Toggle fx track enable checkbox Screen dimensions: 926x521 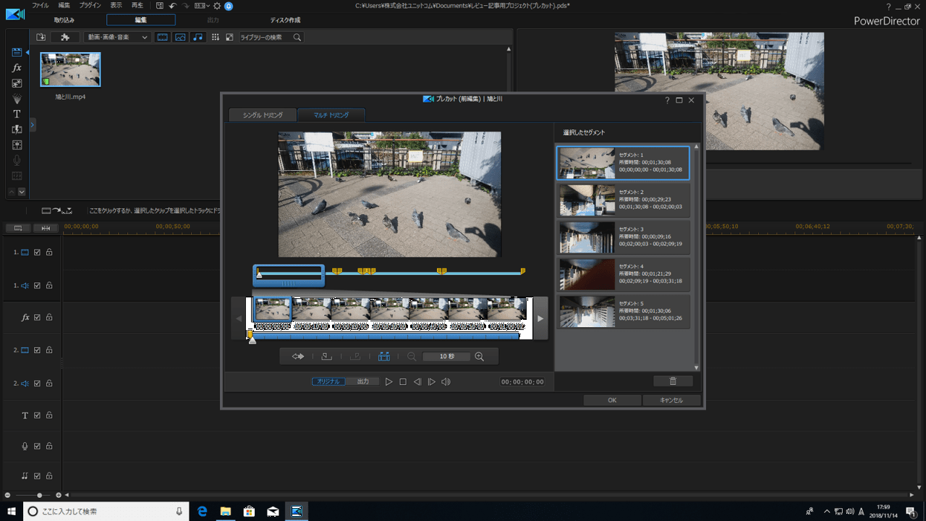point(37,317)
